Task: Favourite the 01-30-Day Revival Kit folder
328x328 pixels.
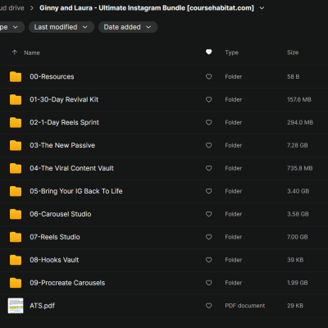Action: pyautogui.click(x=208, y=100)
